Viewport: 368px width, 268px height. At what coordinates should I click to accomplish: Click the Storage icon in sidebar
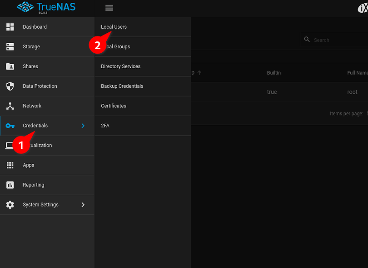(x=10, y=46)
